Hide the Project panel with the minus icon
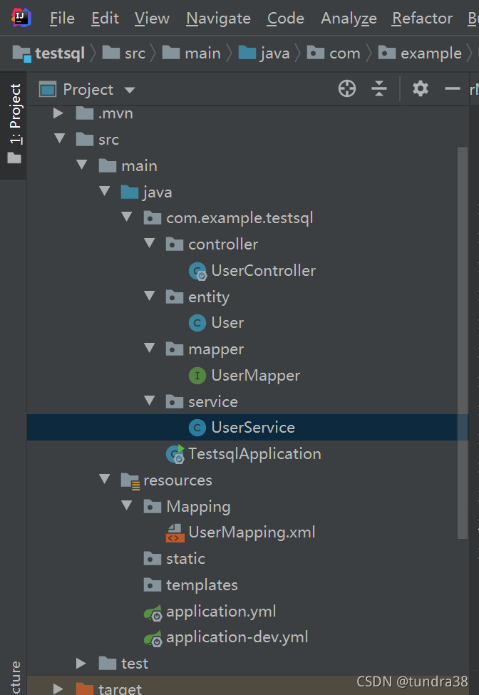479x695 pixels. (453, 89)
